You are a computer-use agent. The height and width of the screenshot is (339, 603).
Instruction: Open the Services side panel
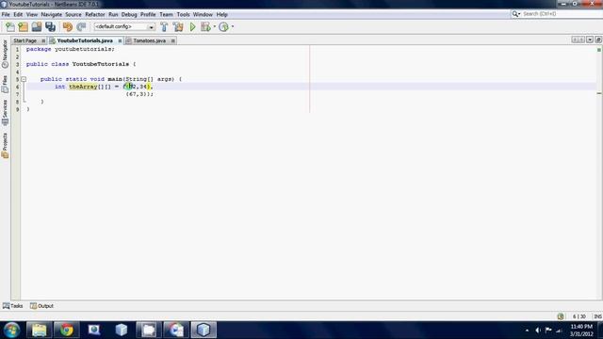pos(5,113)
